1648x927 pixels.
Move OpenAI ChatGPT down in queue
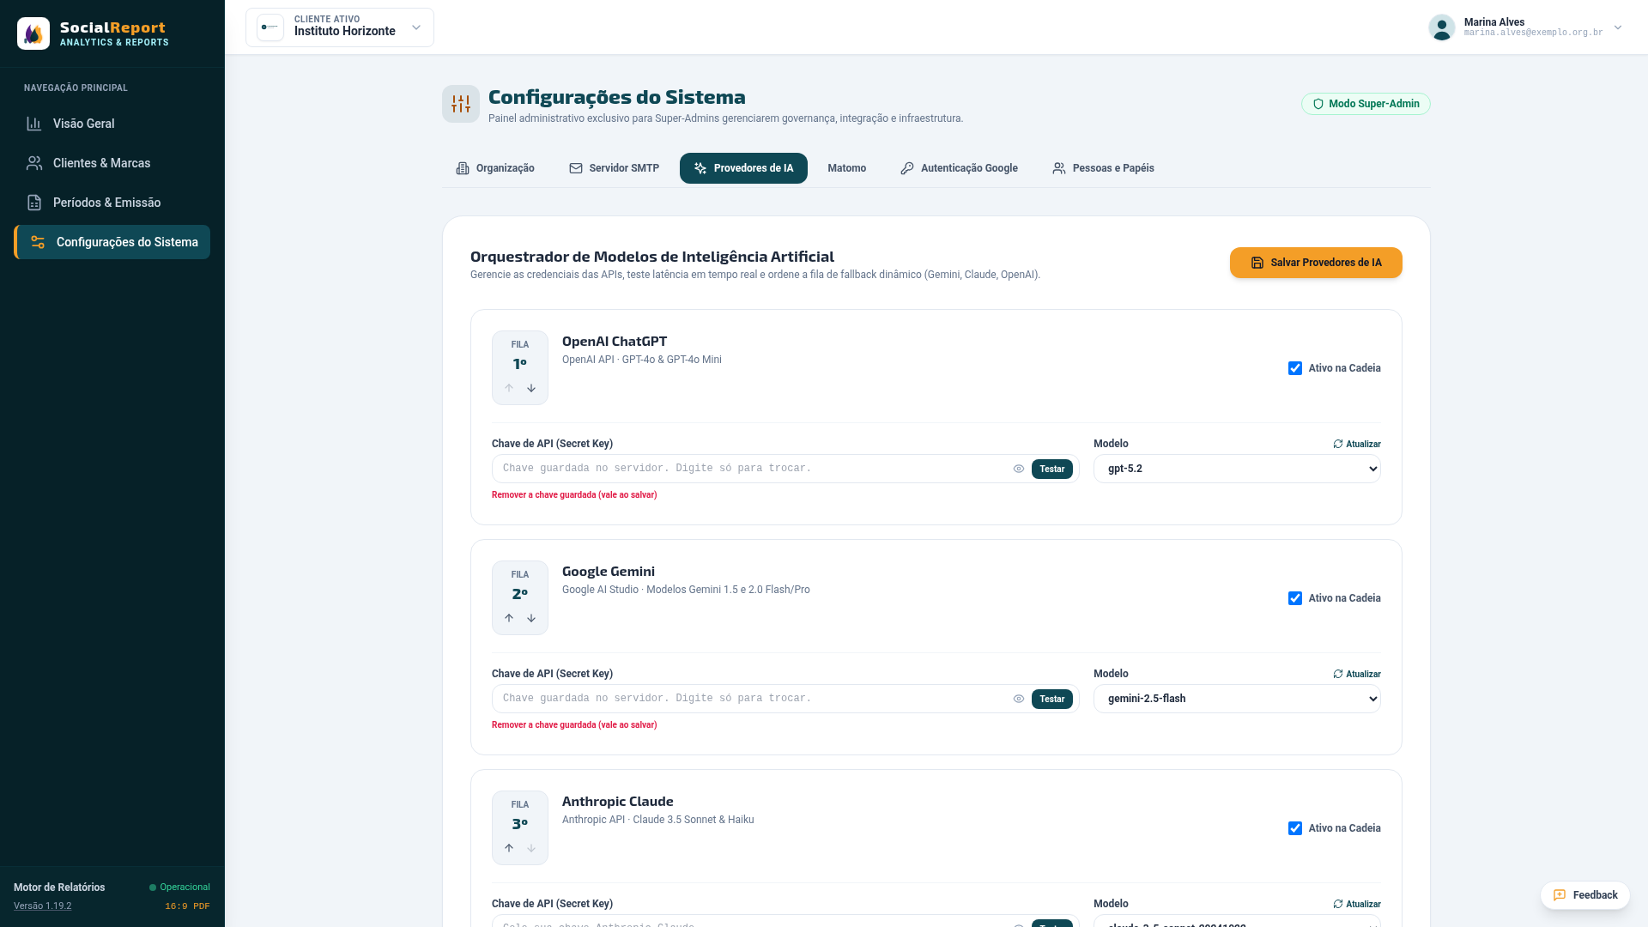point(531,388)
